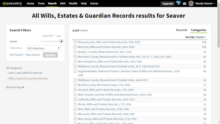Open Court, Land, Wills & Financial category

pyautogui.click(x=25, y=73)
